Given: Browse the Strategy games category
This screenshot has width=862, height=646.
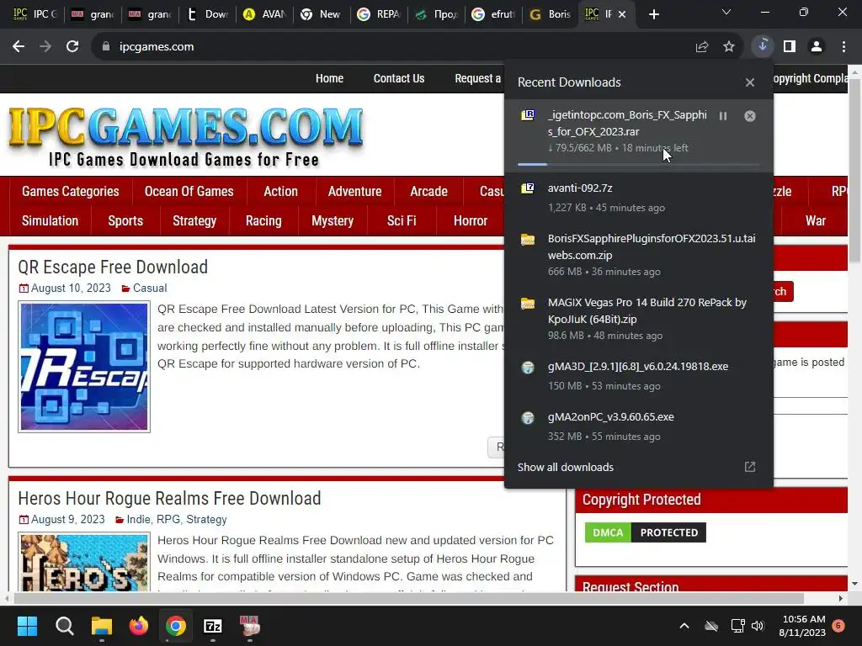Looking at the screenshot, I should (194, 221).
